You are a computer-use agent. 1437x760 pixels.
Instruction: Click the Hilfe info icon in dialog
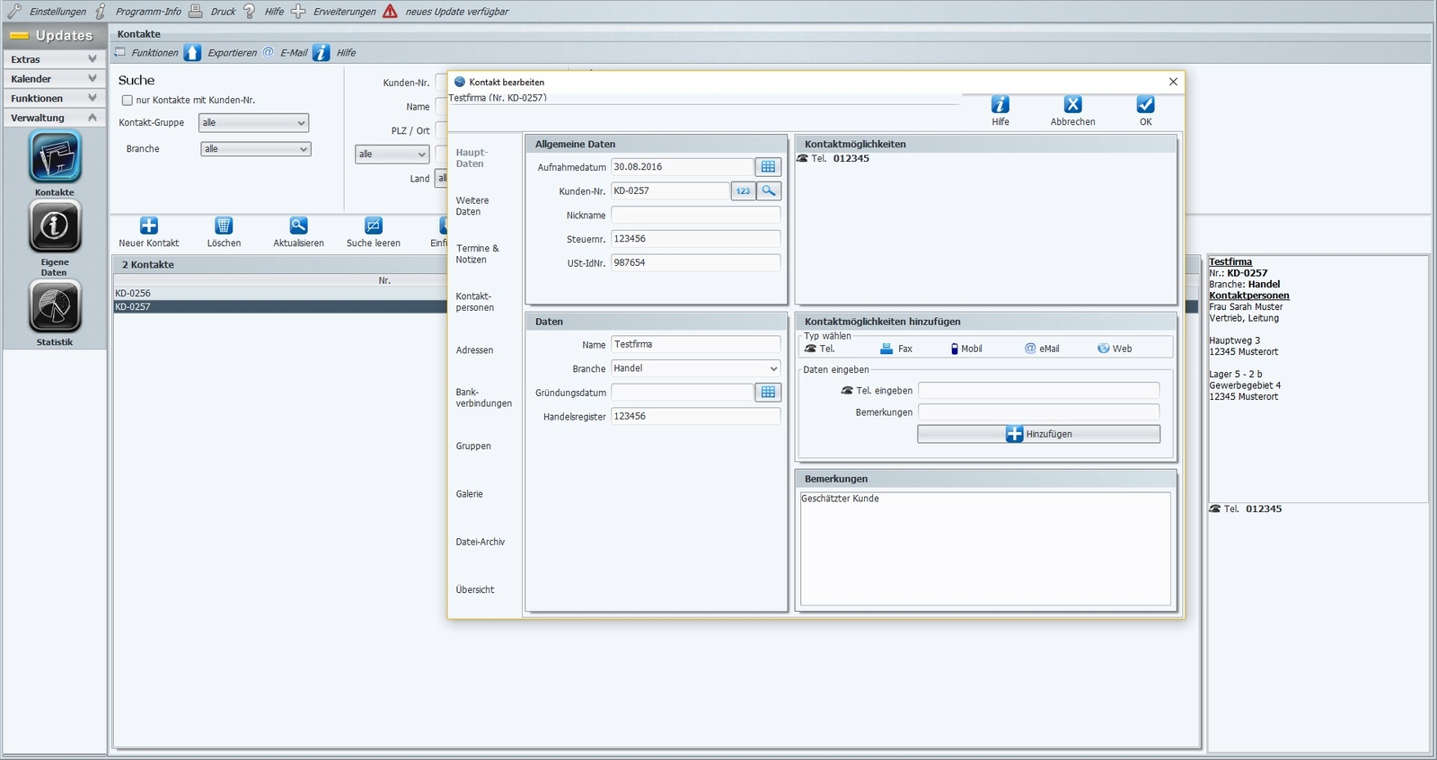coord(1001,104)
